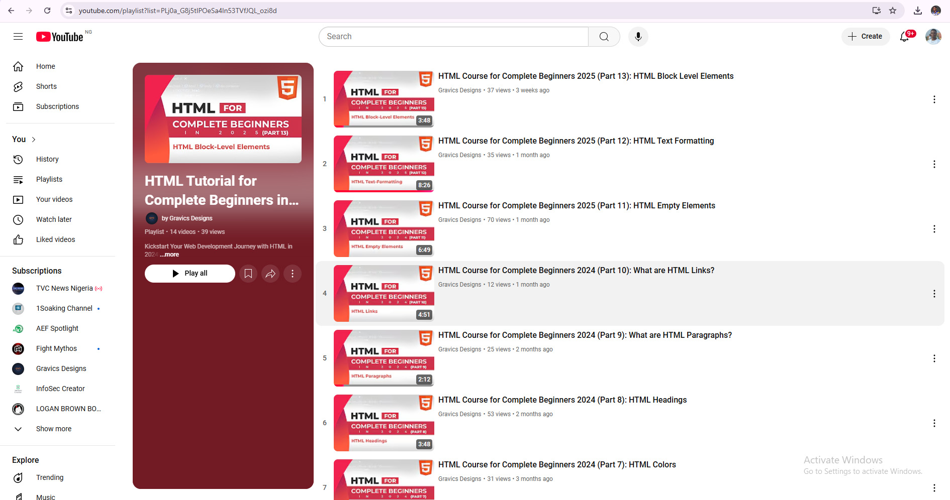Expand the 'You' section chevron
This screenshot has height=500, width=950.
tap(34, 140)
